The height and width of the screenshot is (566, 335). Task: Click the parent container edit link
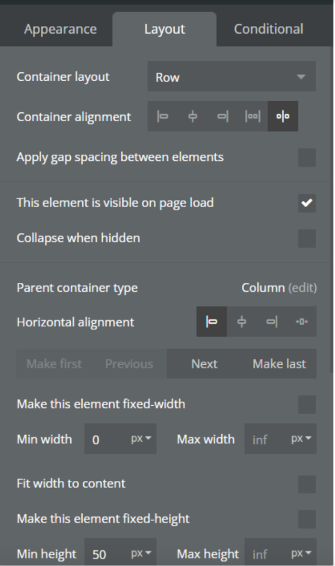(x=303, y=288)
